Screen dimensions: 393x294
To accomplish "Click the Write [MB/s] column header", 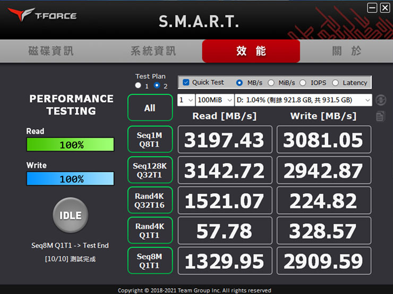I will click(323, 116).
